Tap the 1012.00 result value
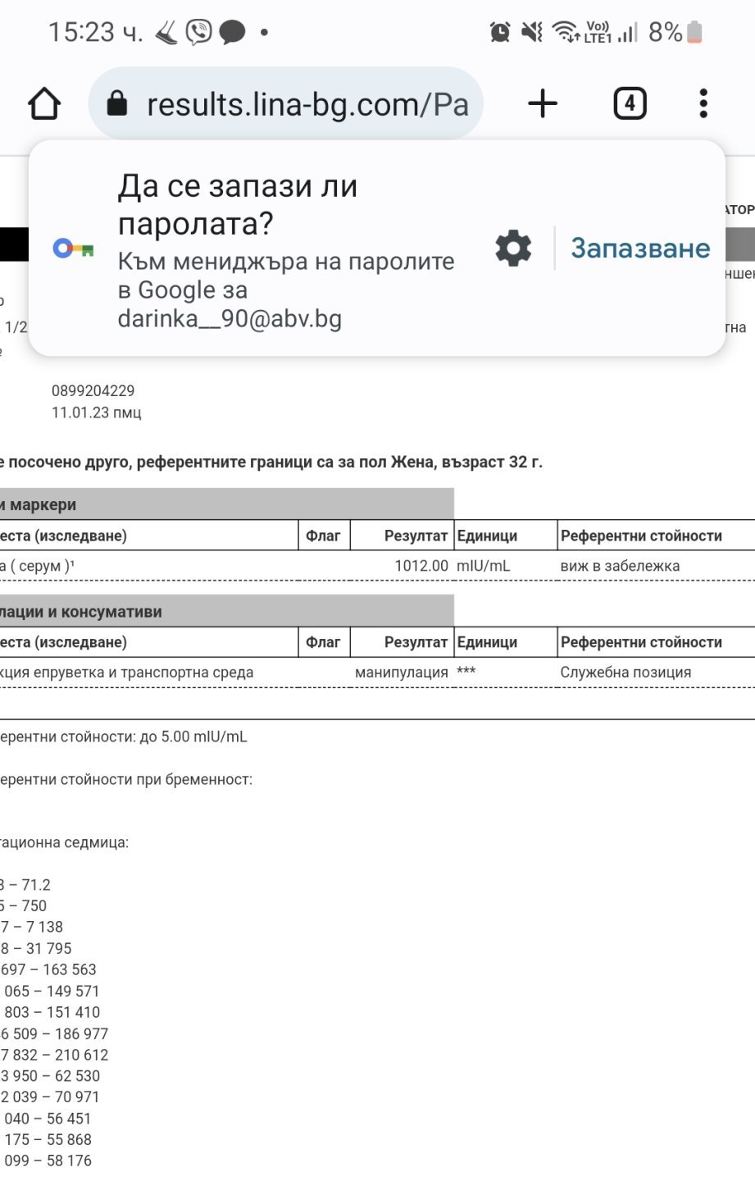 pyautogui.click(x=421, y=566)
